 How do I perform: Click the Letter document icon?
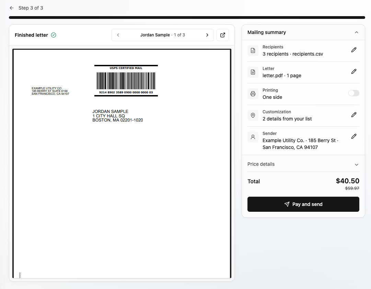[x=253, y=72]
